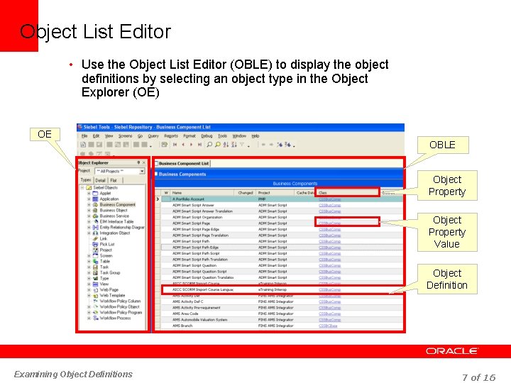
Task: Click the Business Component tree icon
Action: click(95, 204)
